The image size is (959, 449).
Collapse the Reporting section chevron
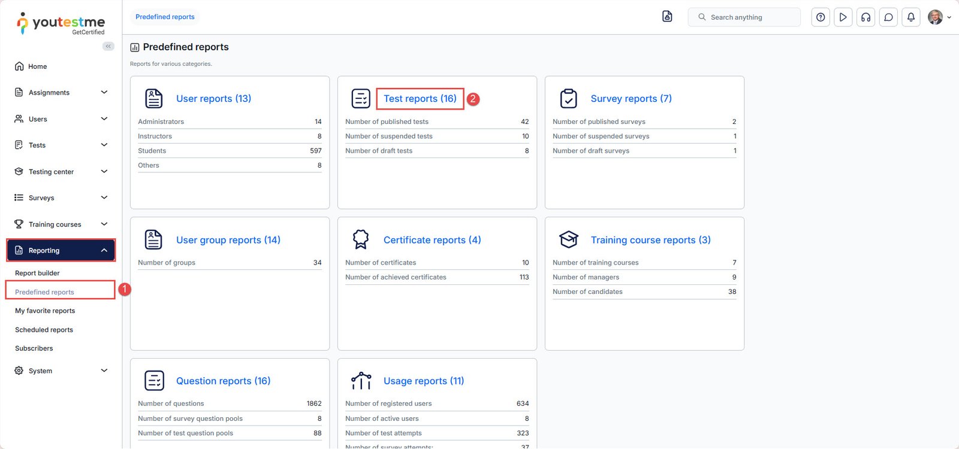[104, 250]
